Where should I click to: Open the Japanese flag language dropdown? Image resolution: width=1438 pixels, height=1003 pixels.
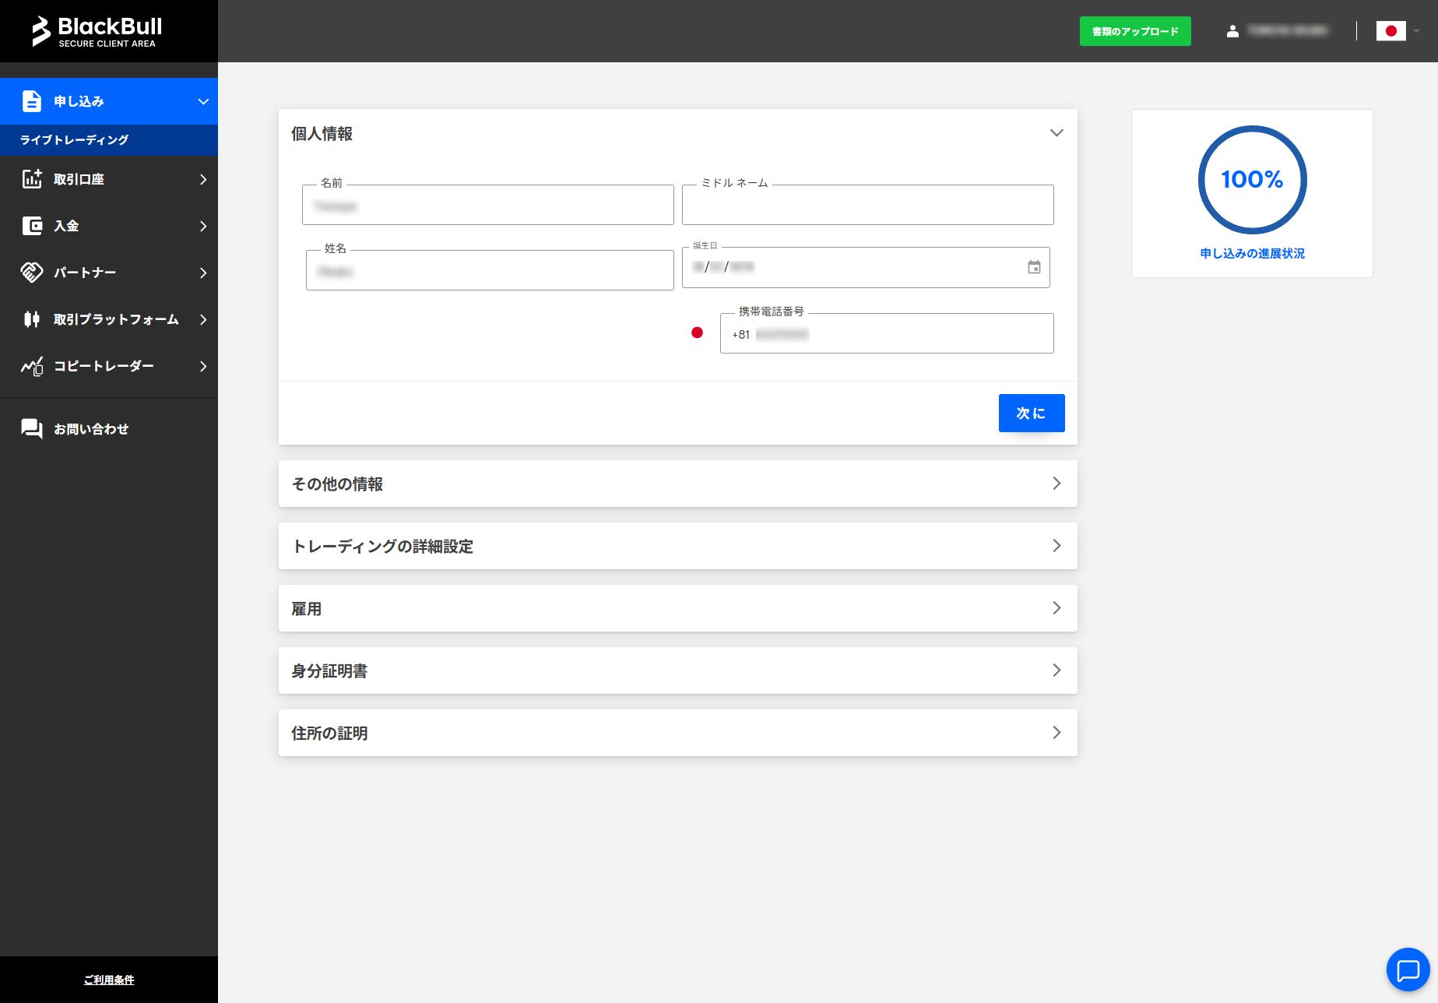1393,31
